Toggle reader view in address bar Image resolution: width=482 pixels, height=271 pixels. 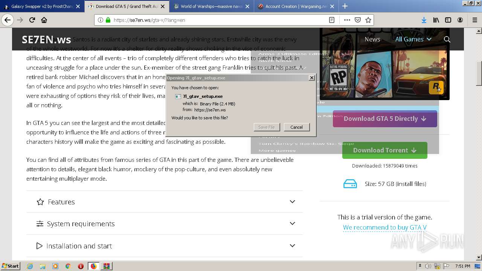332,20
